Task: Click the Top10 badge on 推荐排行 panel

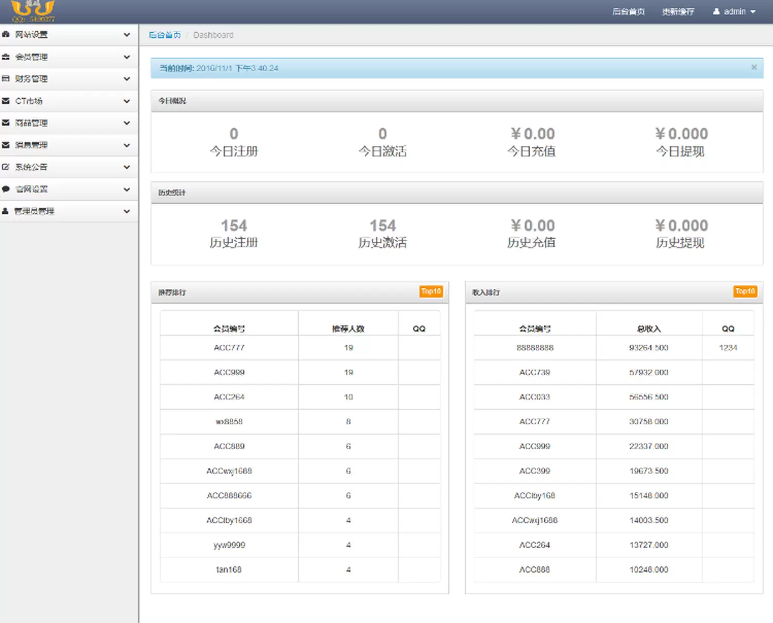Action: 431,291
